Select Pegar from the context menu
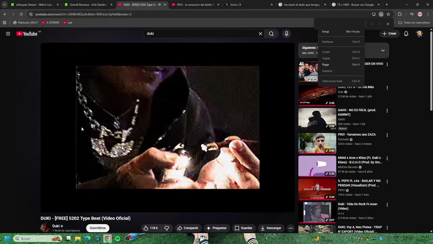The image size is (433, 244). click(x=341, y=65)
